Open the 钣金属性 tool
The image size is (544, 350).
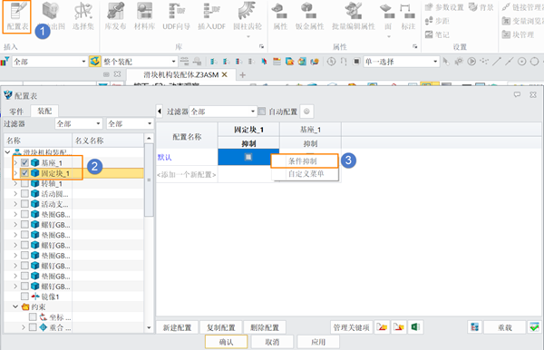click(x=309, y=16)
